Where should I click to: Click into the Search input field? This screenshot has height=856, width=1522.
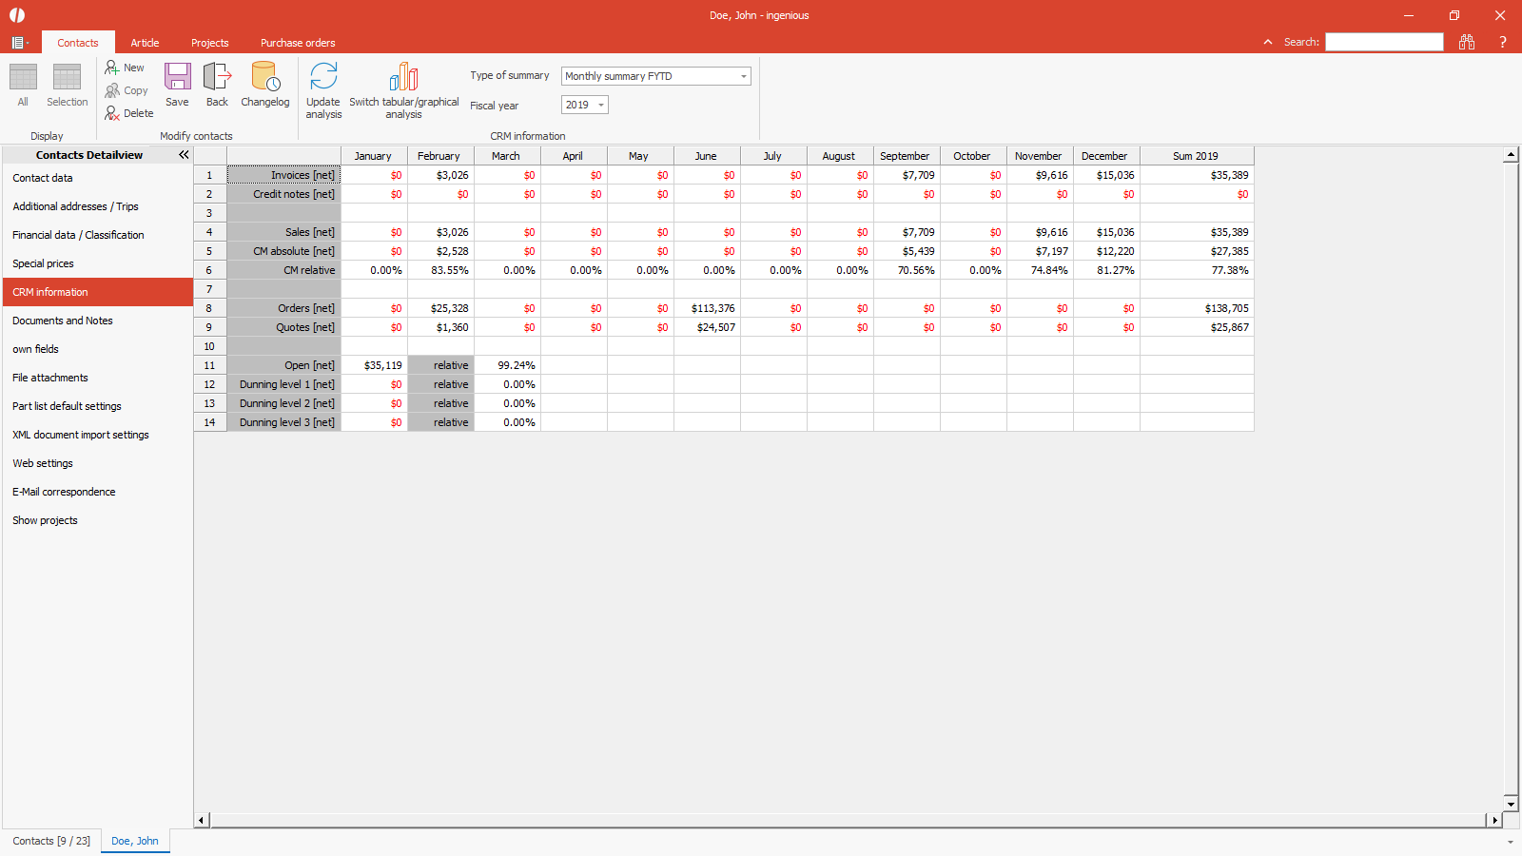1384,42
